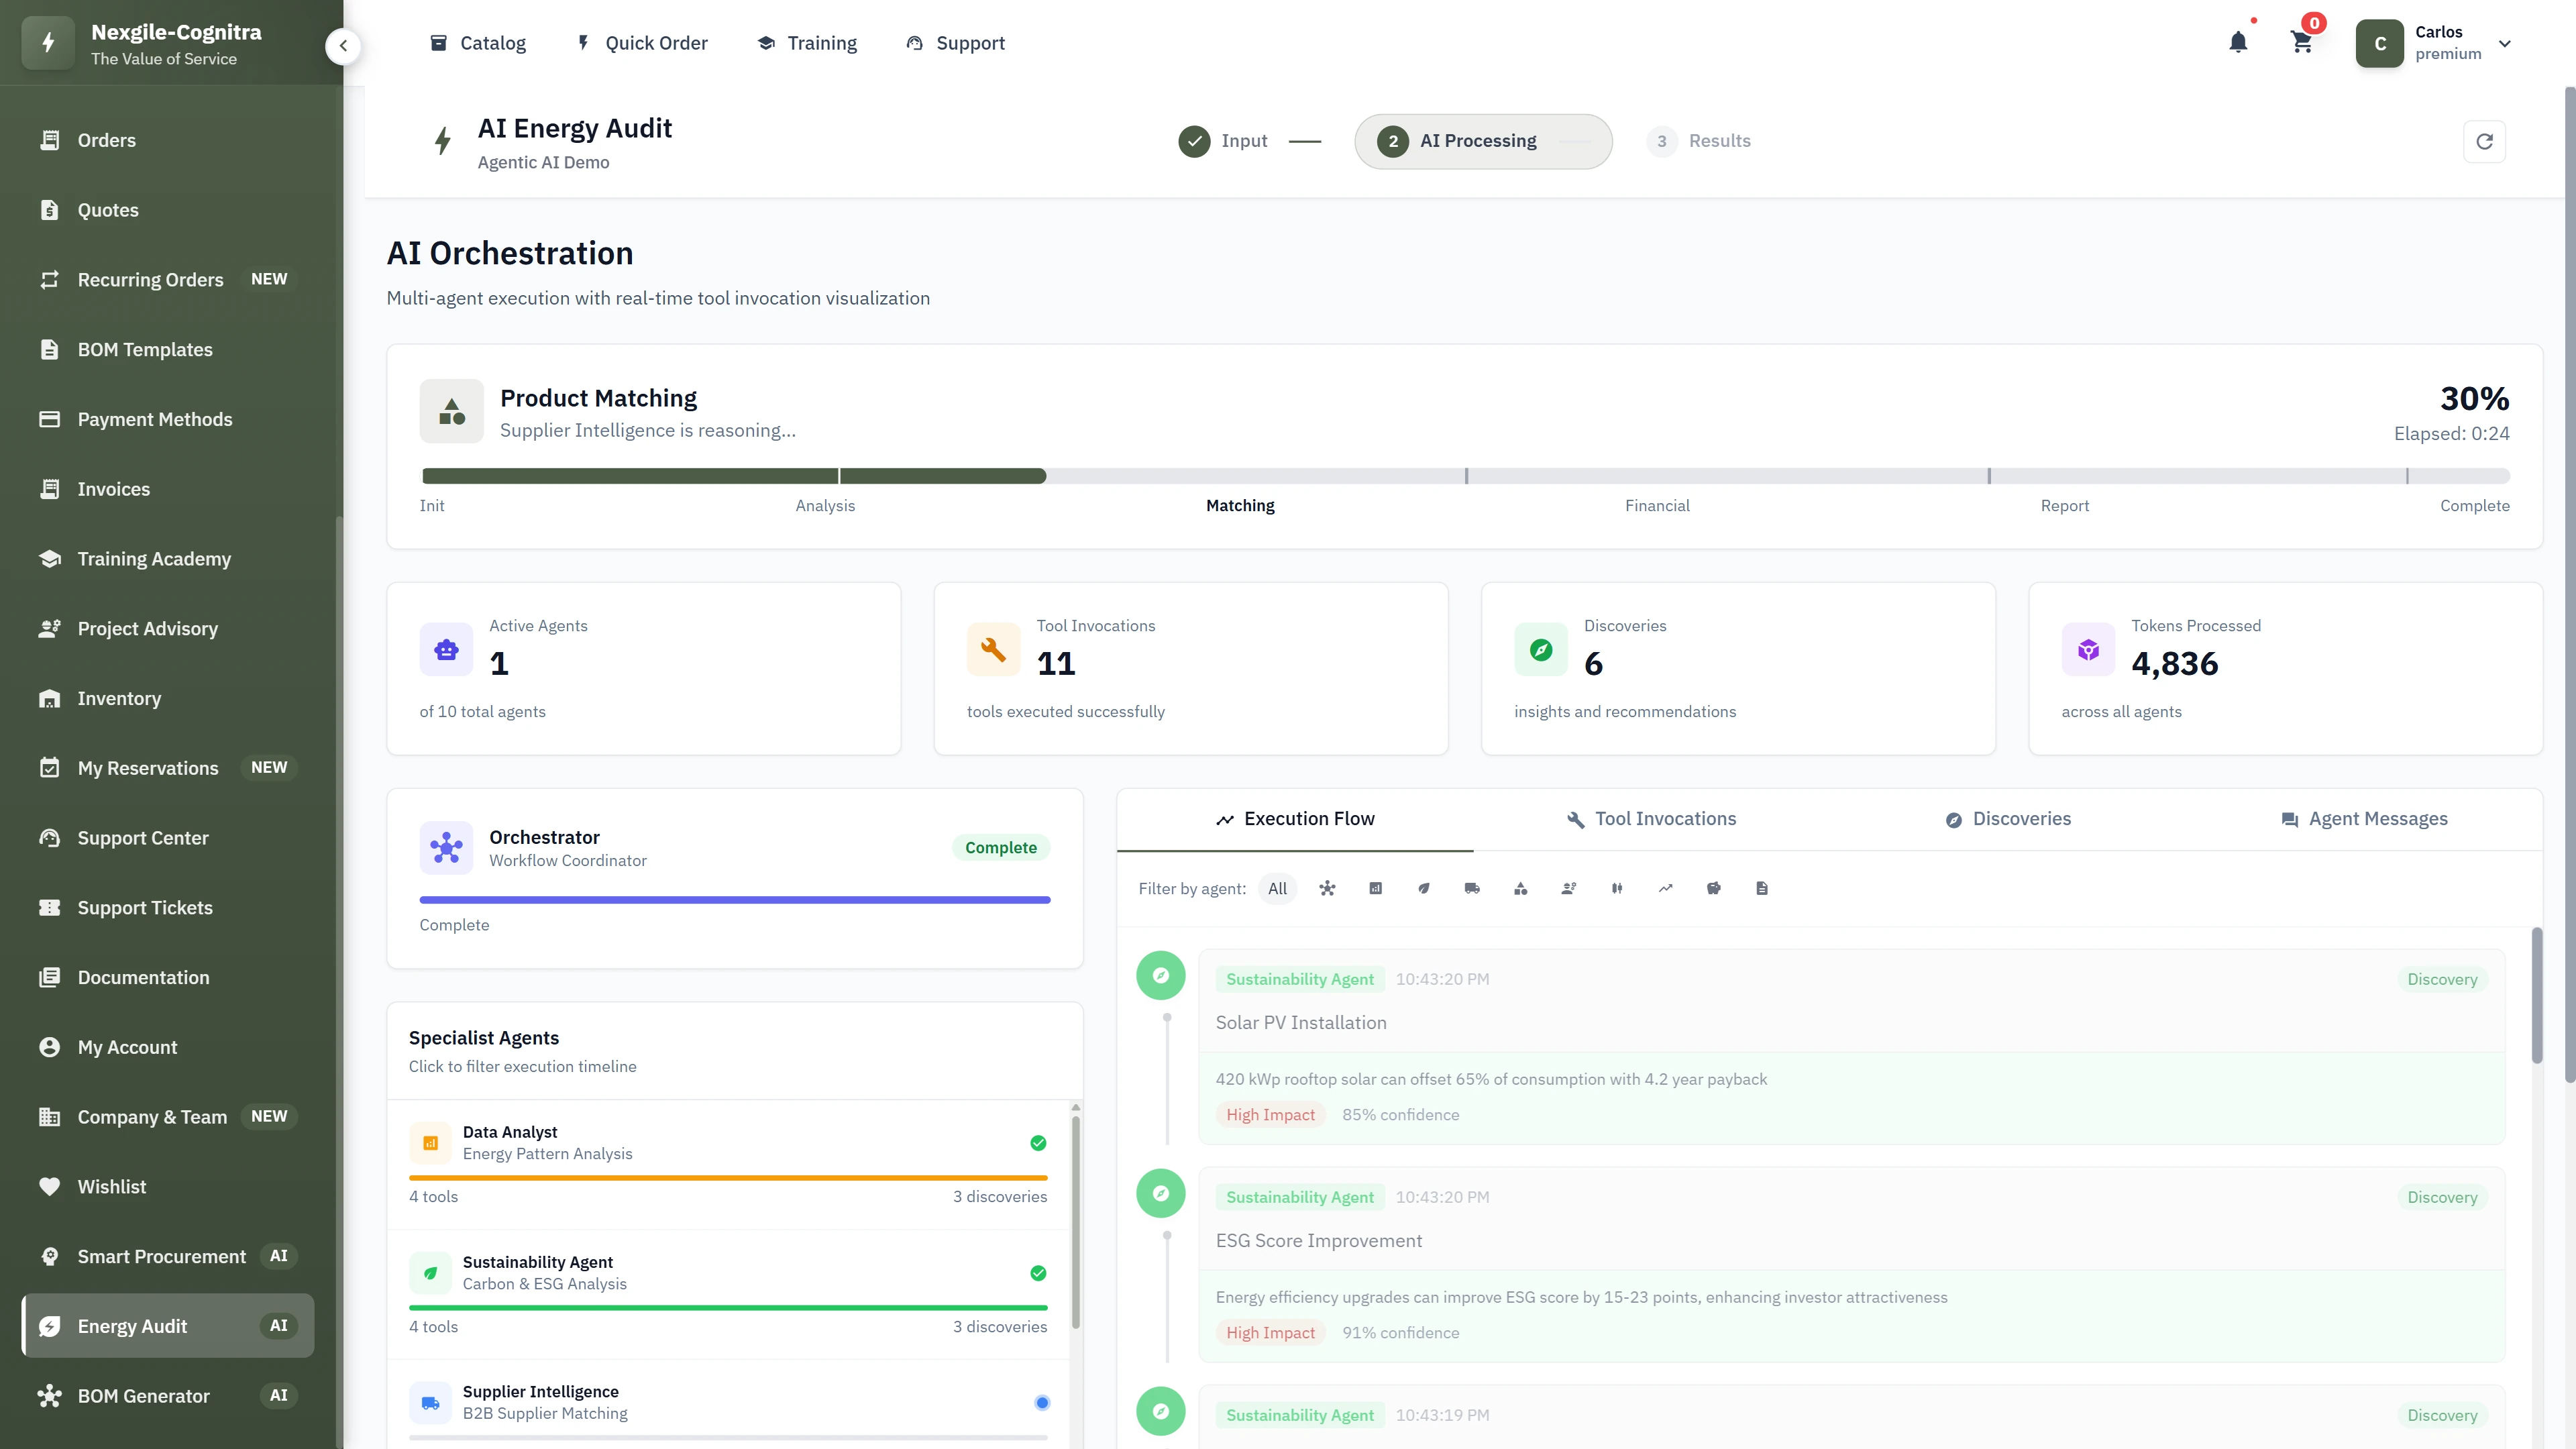Click the refresh icon near the progress stepper
2576x1449 pixels.
[2486, 141]
